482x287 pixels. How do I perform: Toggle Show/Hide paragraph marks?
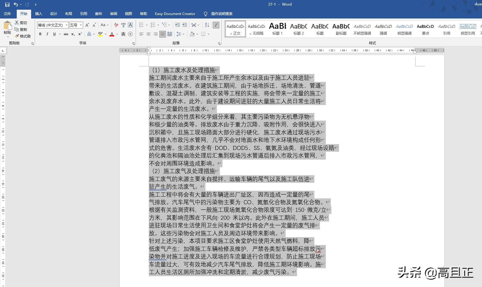(x=216, y=25)
